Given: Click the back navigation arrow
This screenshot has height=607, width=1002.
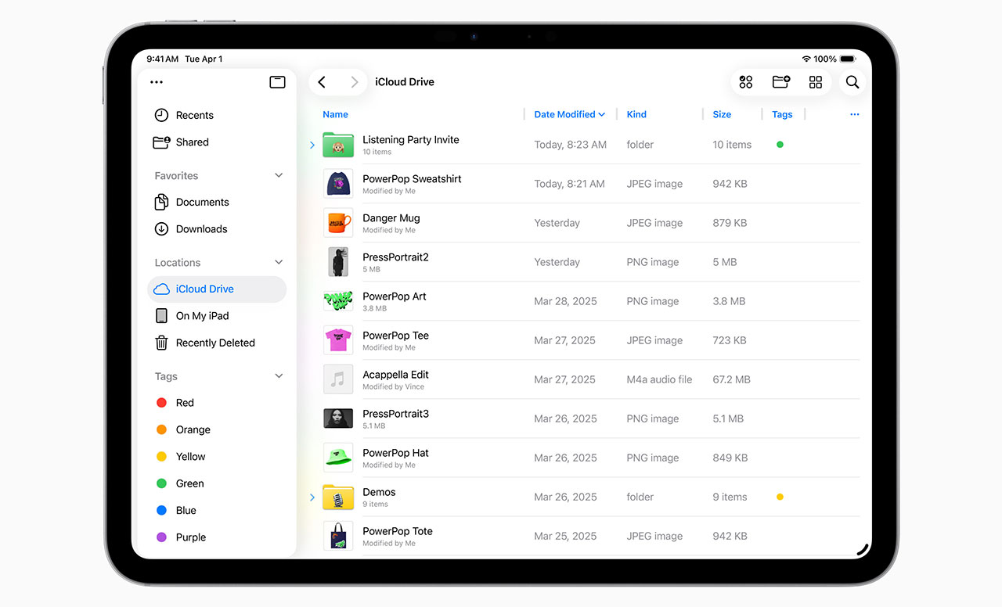Looking at the screenshot, I should click(x=322, y=82).
